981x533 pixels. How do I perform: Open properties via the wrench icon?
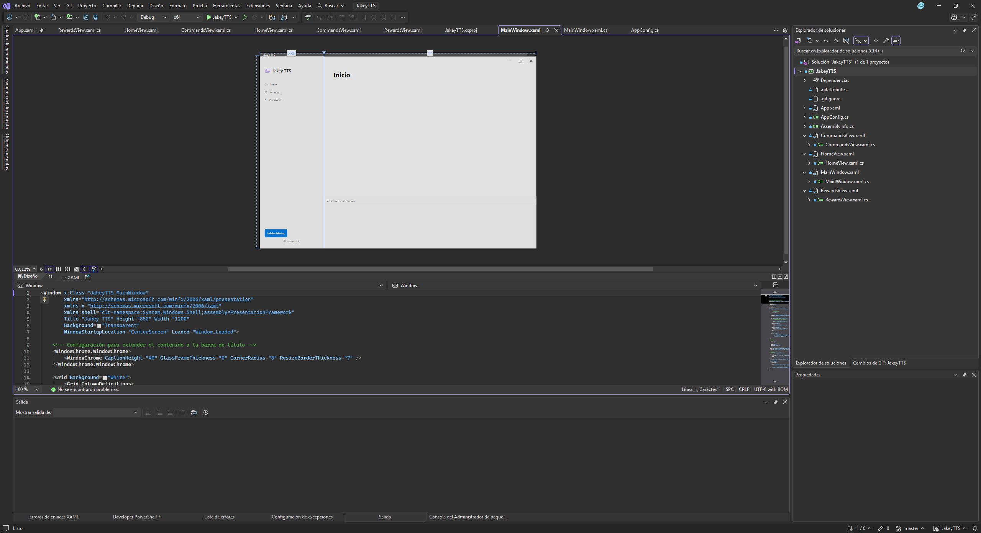886,41
